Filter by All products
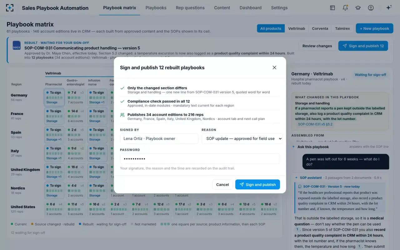400x250 pixels. (271, 28)
